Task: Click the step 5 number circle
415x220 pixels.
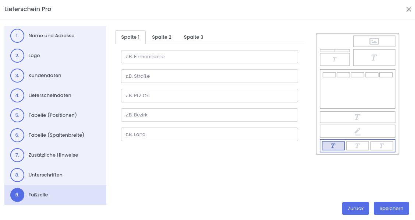Action: tap(17, 115)
